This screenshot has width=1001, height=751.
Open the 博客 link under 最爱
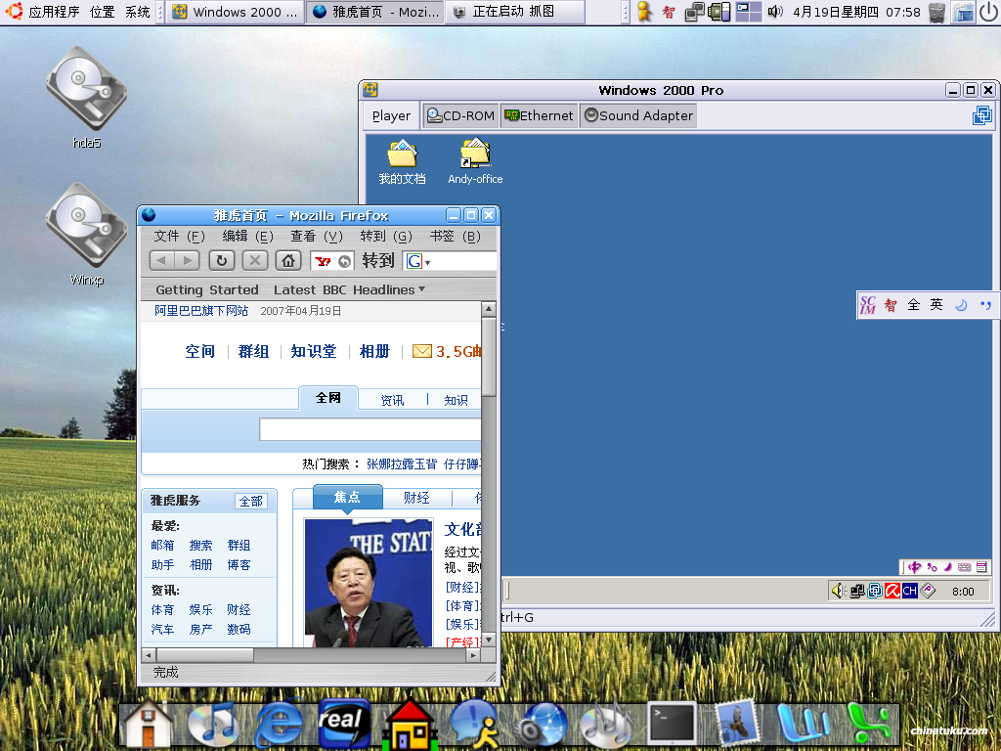(239, 564)
